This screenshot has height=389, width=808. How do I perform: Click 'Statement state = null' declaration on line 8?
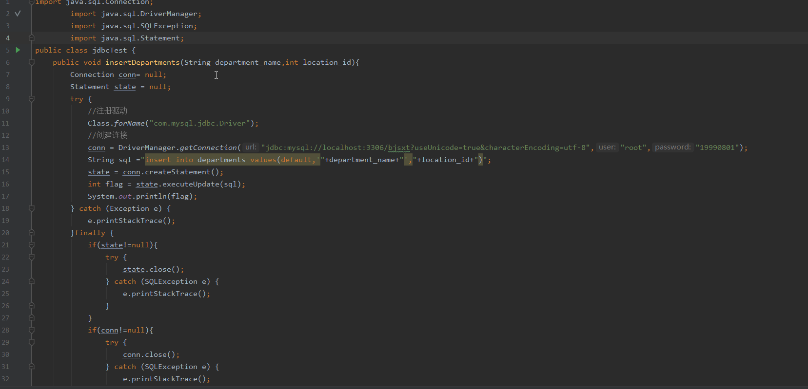pyautogui.click(x=120, y=87)
